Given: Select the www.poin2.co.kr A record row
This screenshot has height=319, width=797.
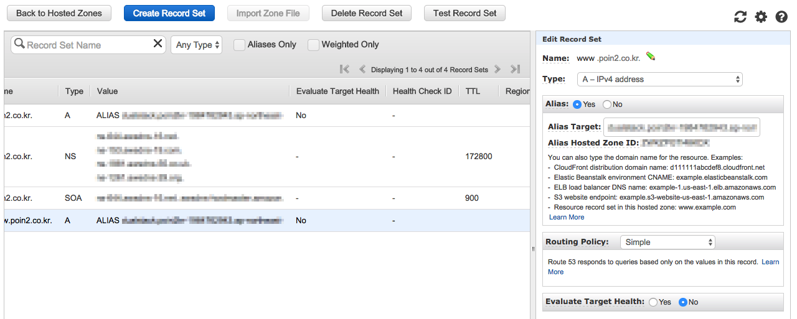Looking at the screenshot, I should (x=267, y=220).
